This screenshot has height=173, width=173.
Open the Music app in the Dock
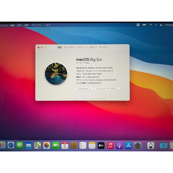pos(110,145)
